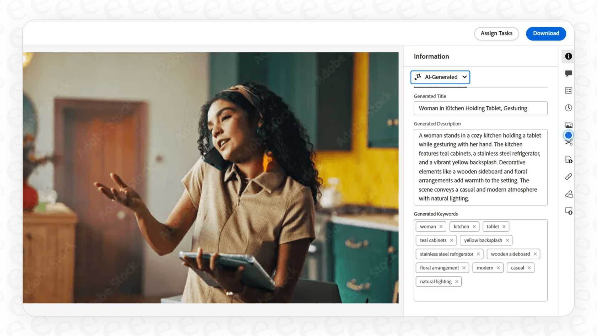Open the AI document metadata icon
The width and height of the screenshot is (597, 336).
568,160
